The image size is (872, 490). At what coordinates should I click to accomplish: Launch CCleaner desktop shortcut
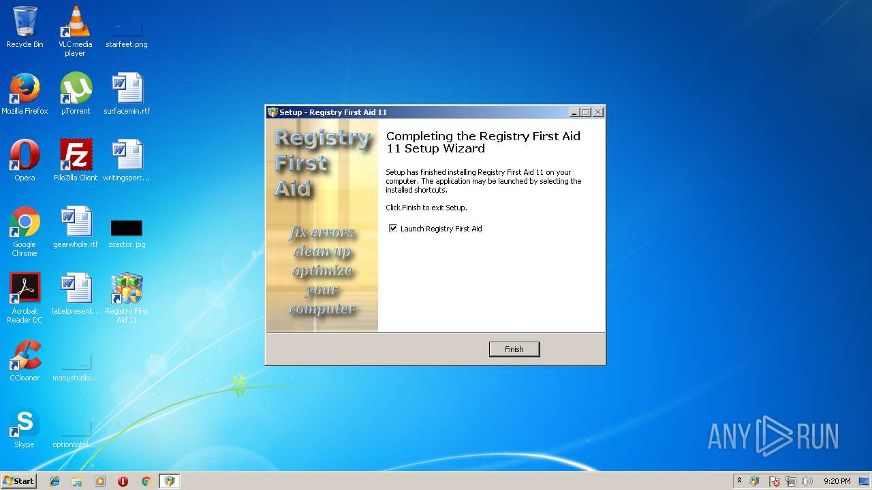click(x=25, y=361)
